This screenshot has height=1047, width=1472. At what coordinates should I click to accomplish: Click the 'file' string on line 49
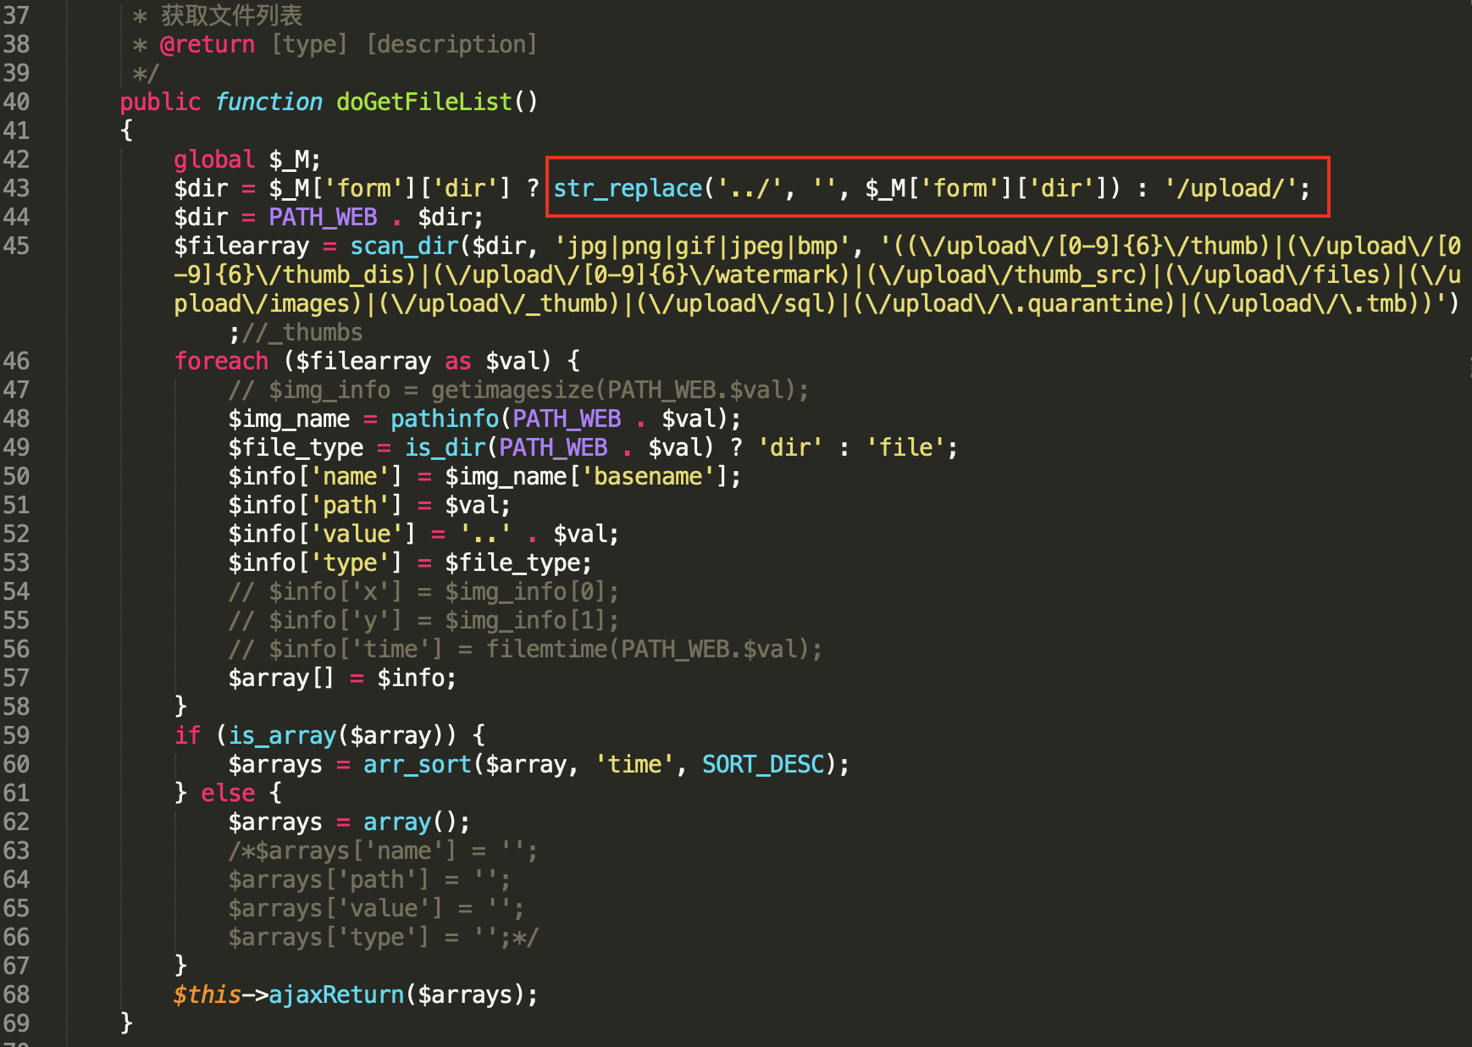[x=905, y=447]
